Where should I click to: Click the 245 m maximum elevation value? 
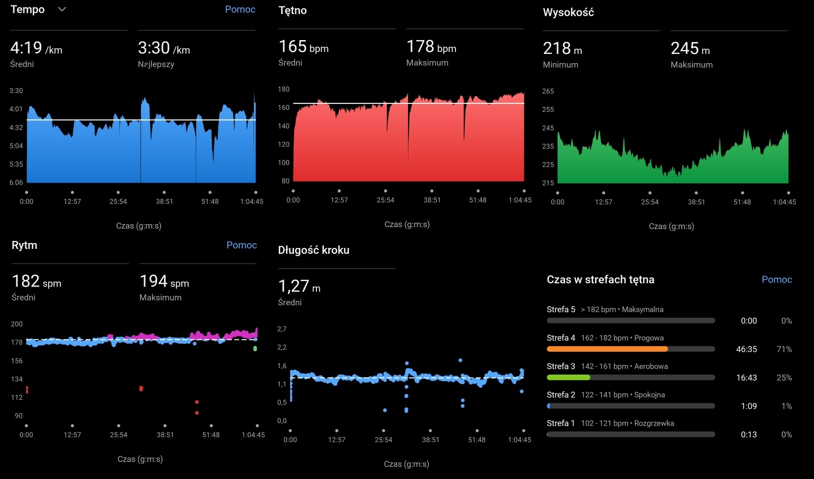690,49
